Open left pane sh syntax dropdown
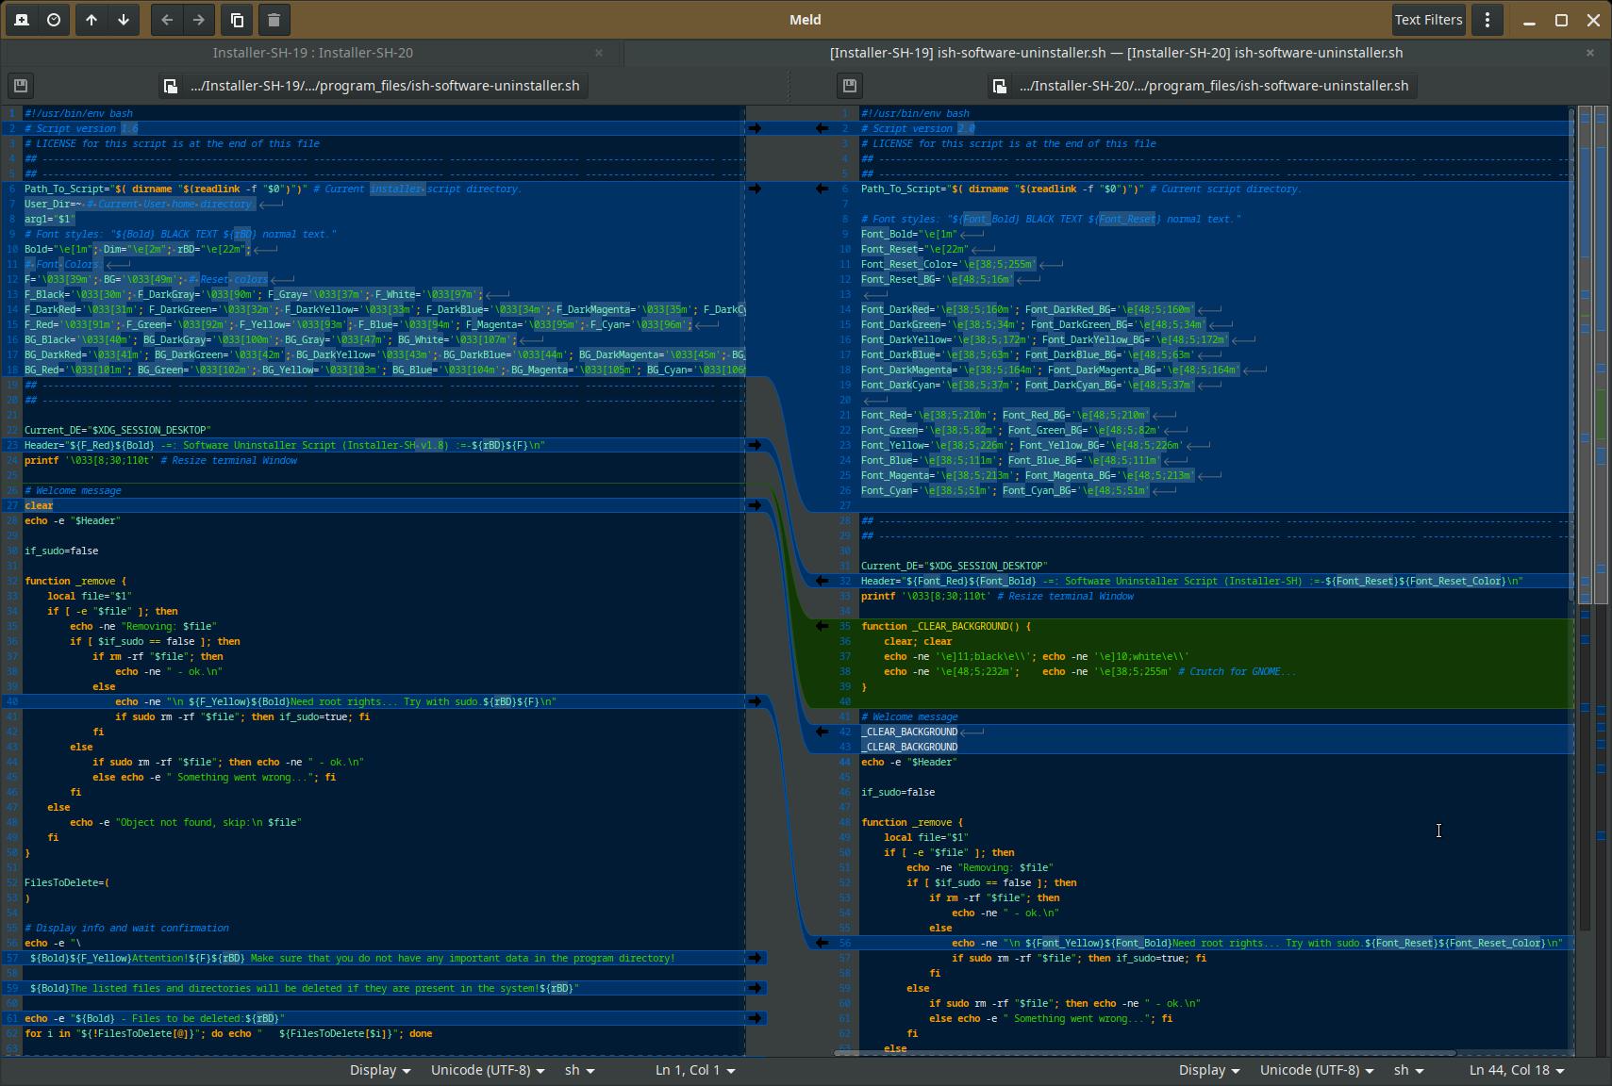Image resolution: width=1612 pixels, height=1086 pixels. coord(579,1070)
